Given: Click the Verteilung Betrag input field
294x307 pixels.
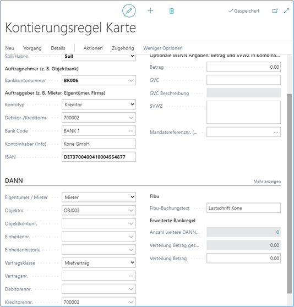Looking at the screenshot, I should (243, 259).
